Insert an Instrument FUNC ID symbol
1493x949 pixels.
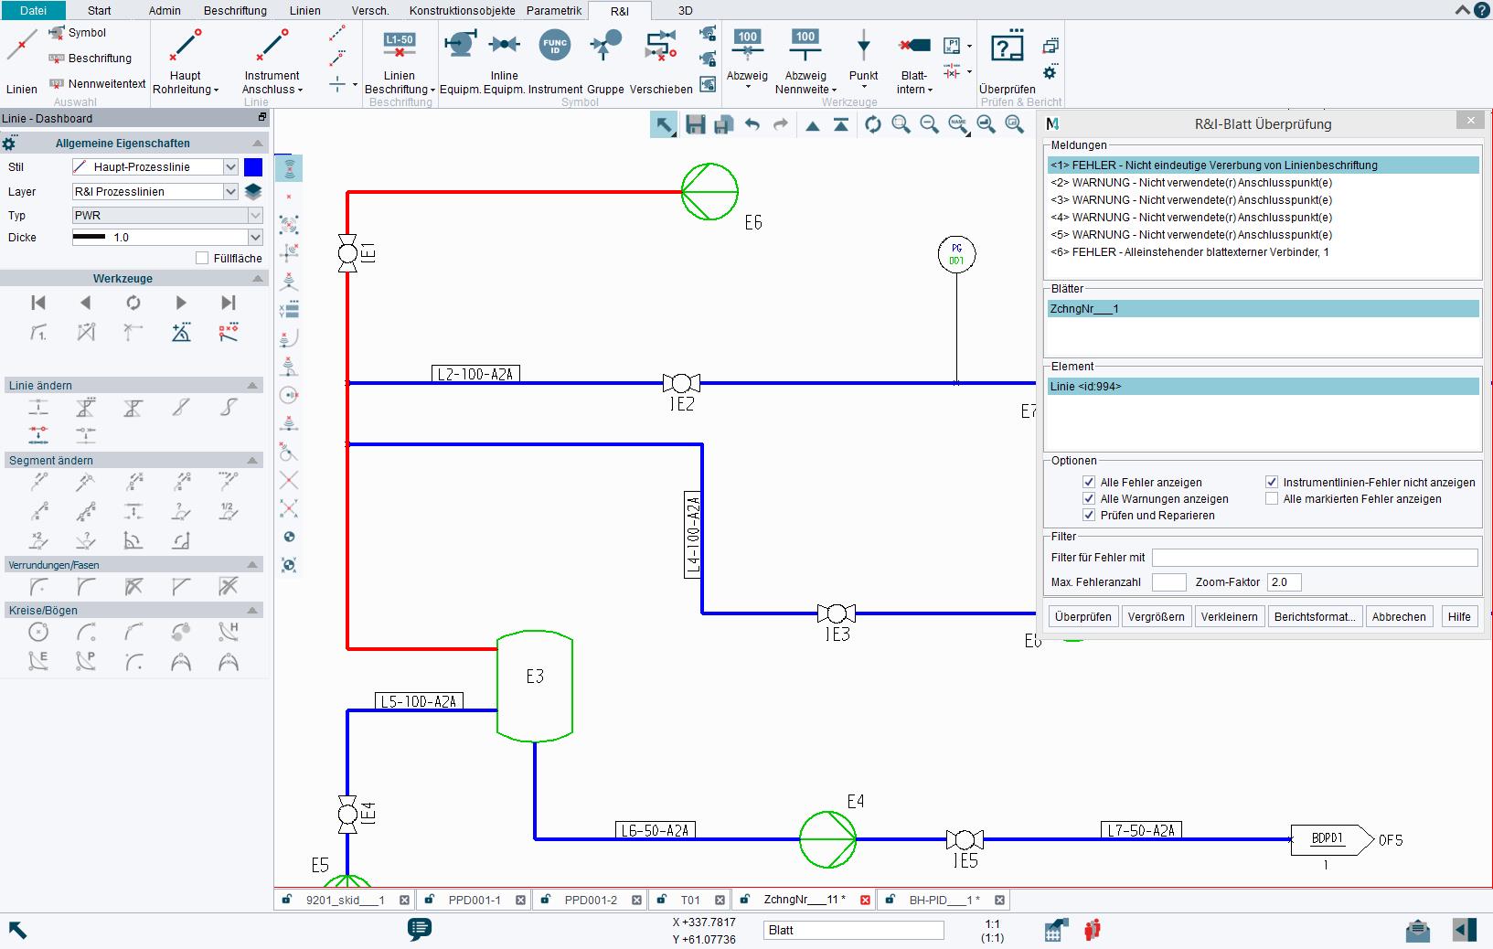555,60
